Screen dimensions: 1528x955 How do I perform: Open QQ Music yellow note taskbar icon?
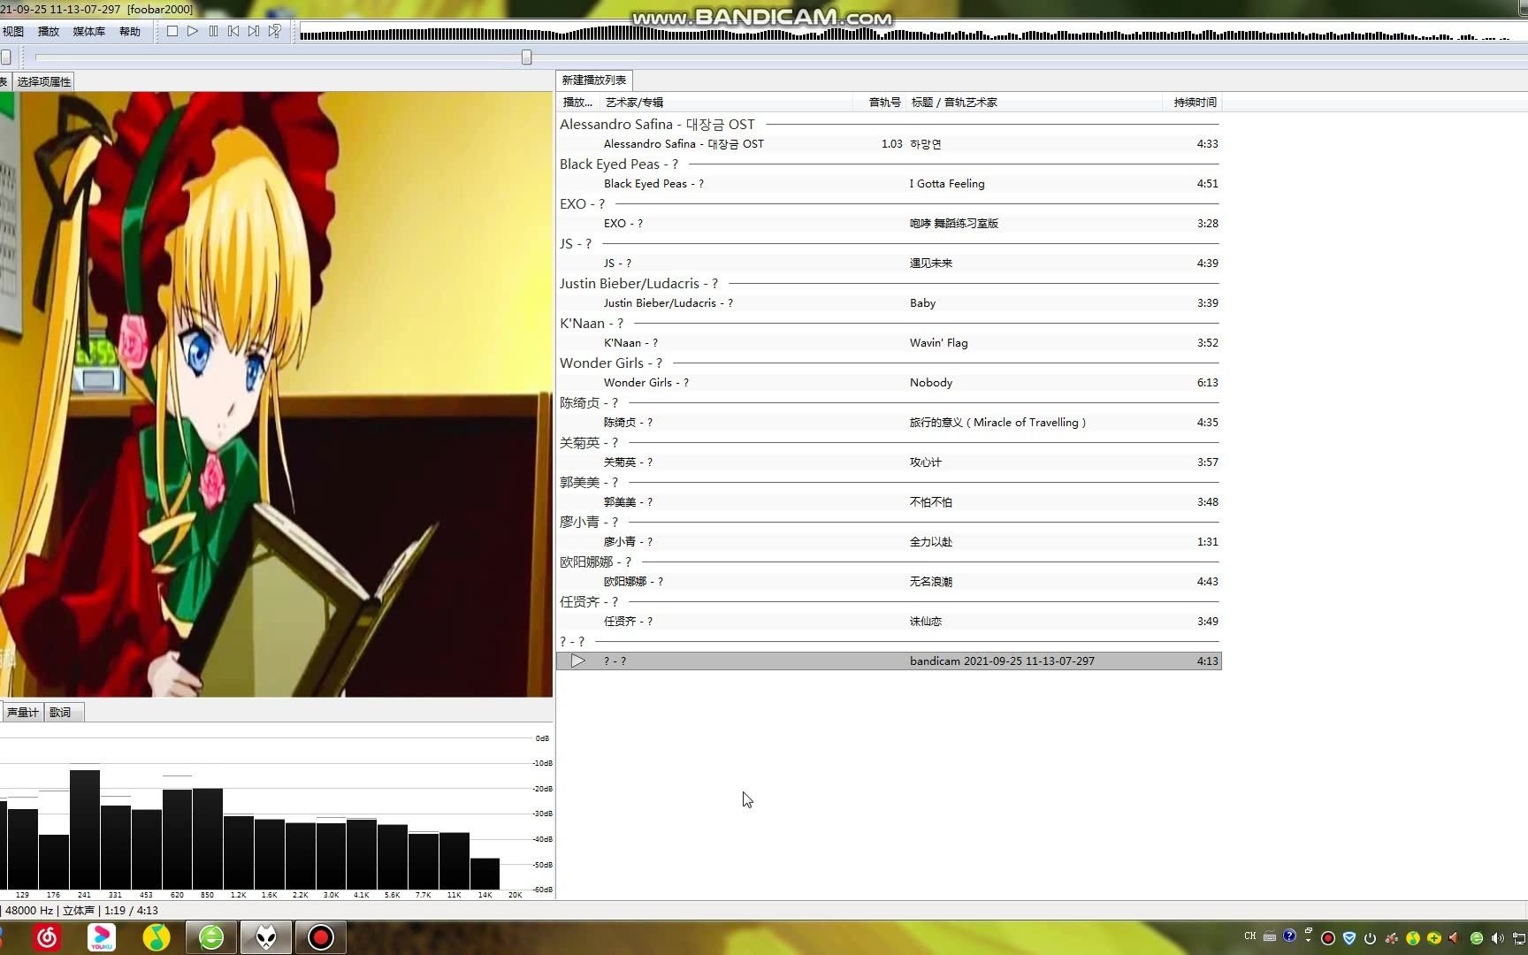pyautogui.click(x=156, y=937)
